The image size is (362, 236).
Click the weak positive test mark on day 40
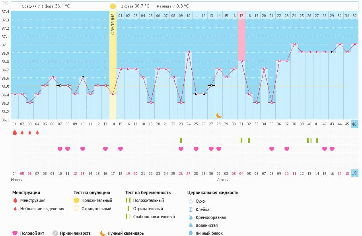click(x=309, y=140)
